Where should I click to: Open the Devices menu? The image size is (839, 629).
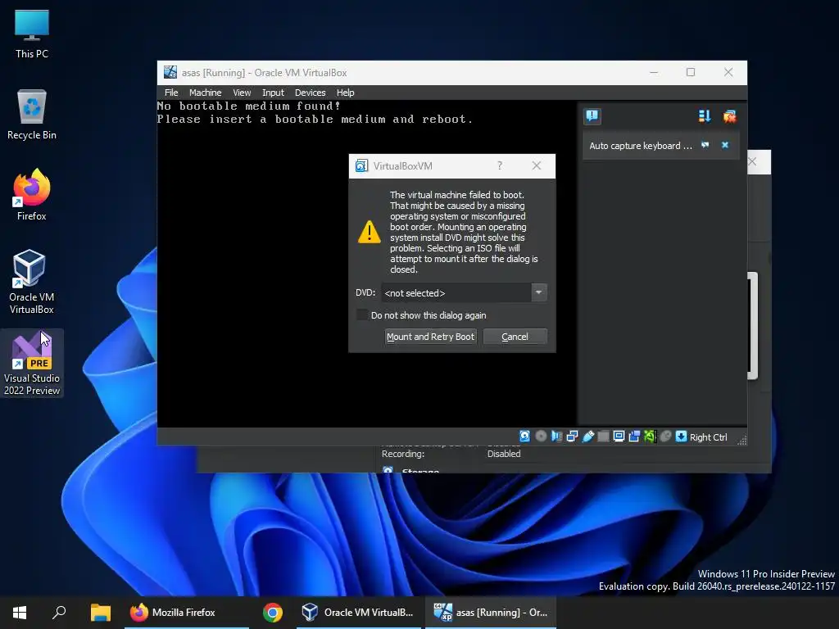310,93
